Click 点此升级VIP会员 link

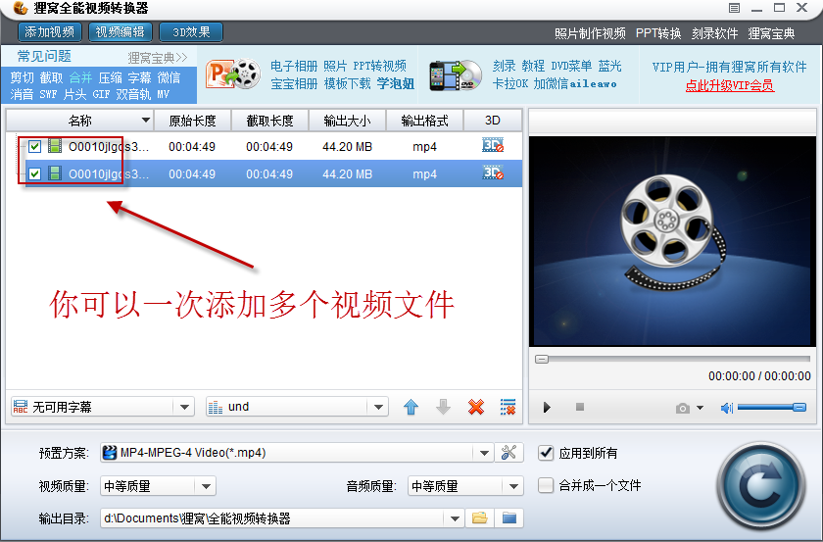(x=730, y=85)
